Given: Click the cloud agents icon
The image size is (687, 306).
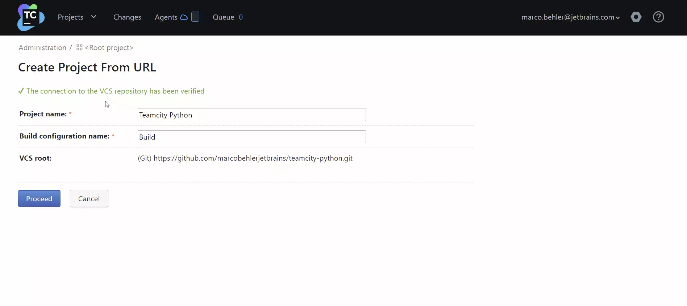Looking at the screenshot, I should click(x=184, y=17).
